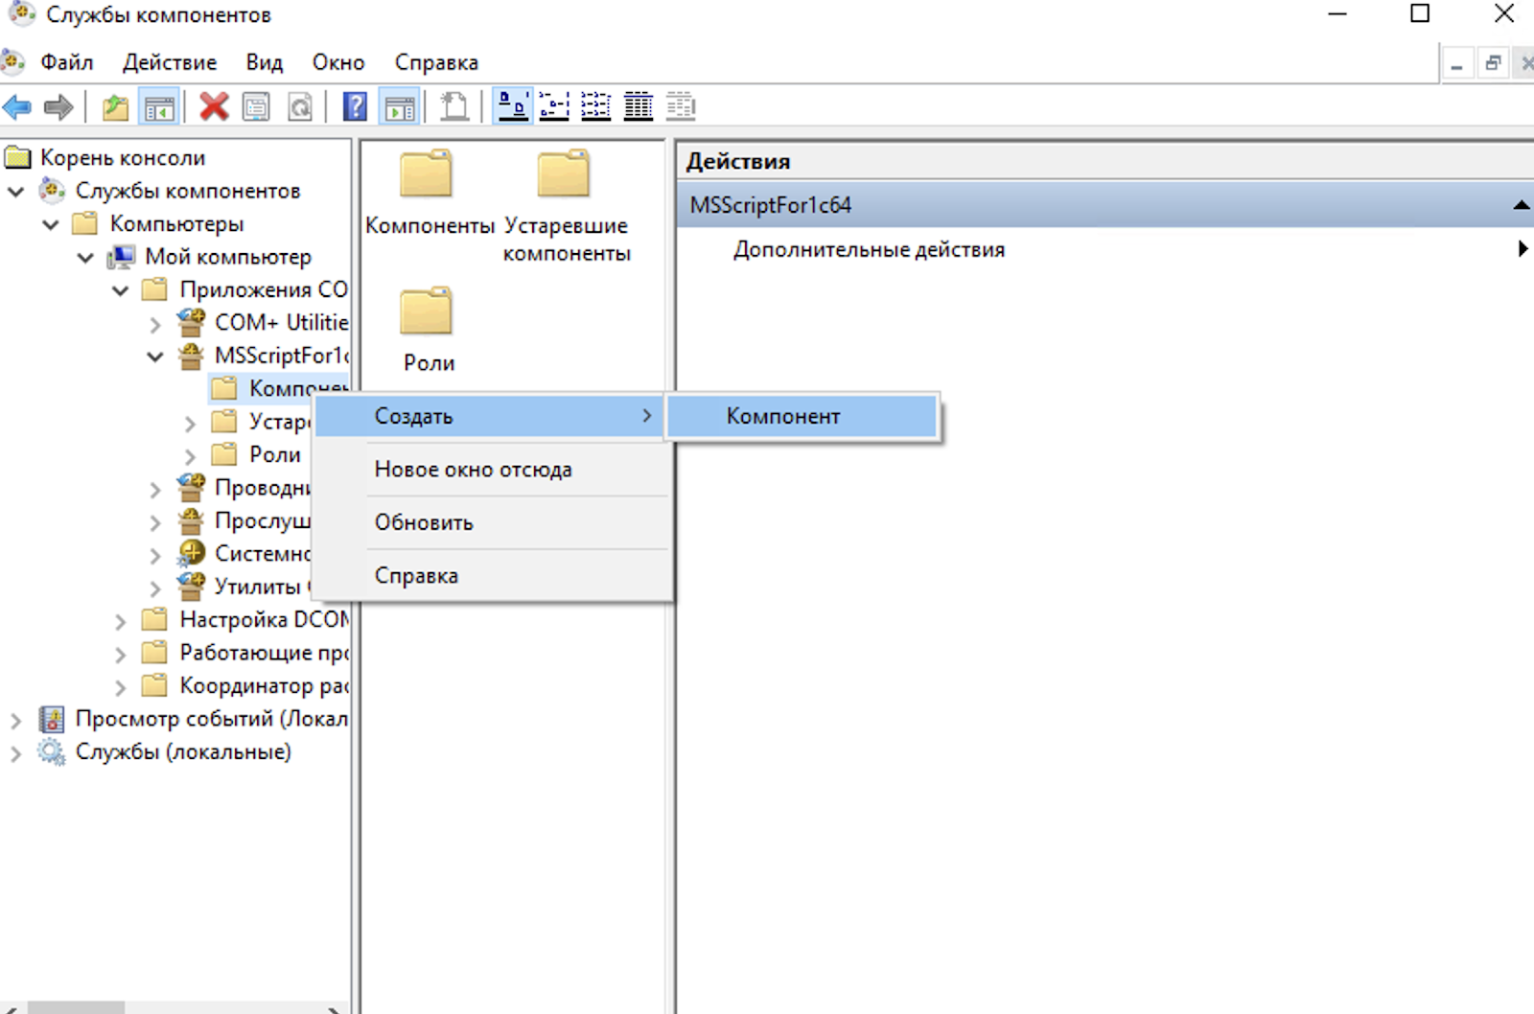Expand Дополнительные действия submenu arrow

click(1522, 249)
